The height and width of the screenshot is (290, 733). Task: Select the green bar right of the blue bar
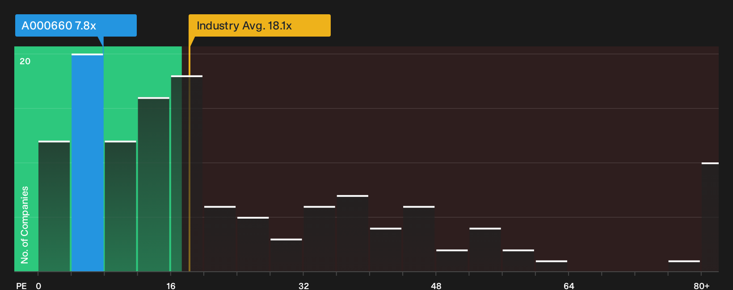tap(120, 206)
